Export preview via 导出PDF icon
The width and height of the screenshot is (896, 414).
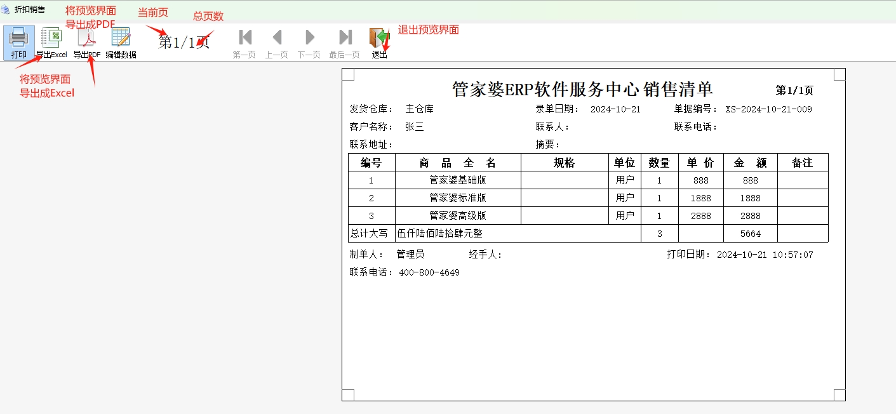[86, 38]
